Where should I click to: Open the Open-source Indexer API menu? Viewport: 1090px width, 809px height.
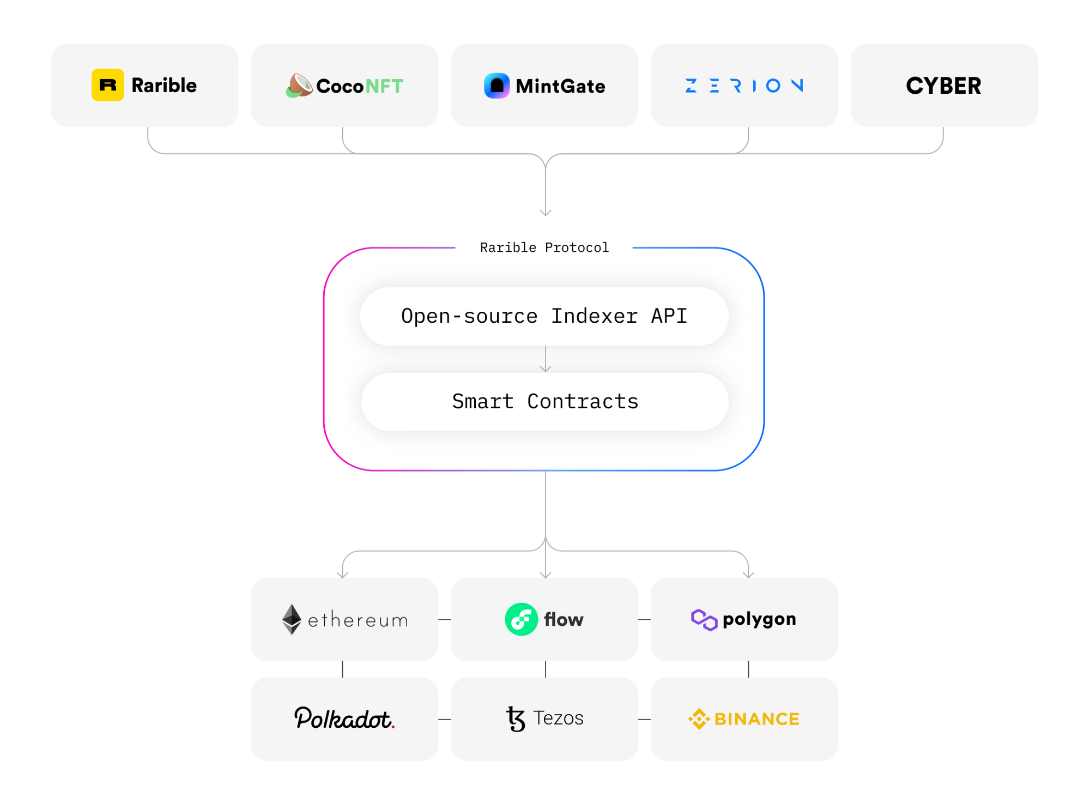(544, 315)
